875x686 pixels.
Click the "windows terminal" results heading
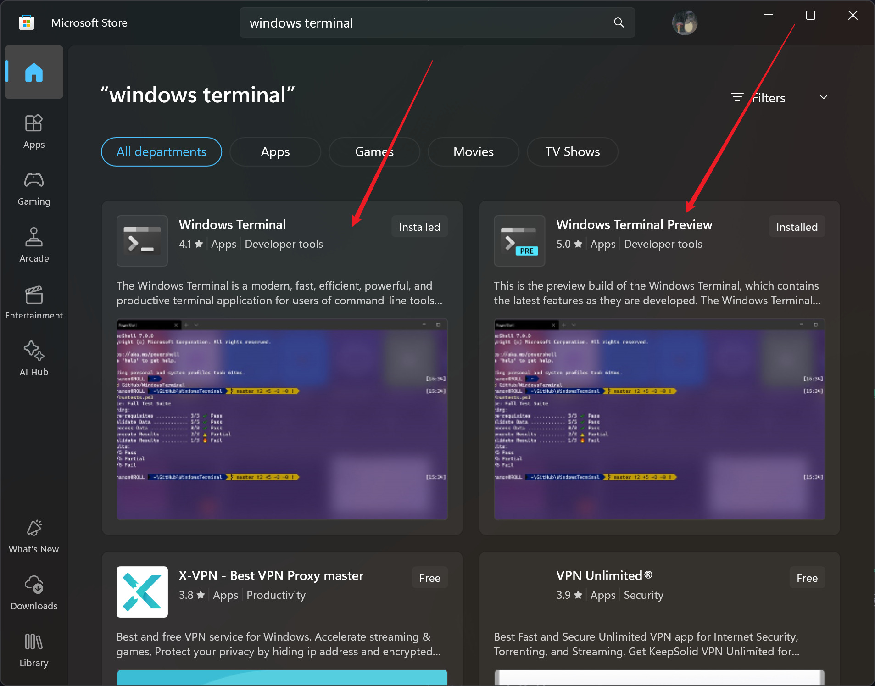198,95
